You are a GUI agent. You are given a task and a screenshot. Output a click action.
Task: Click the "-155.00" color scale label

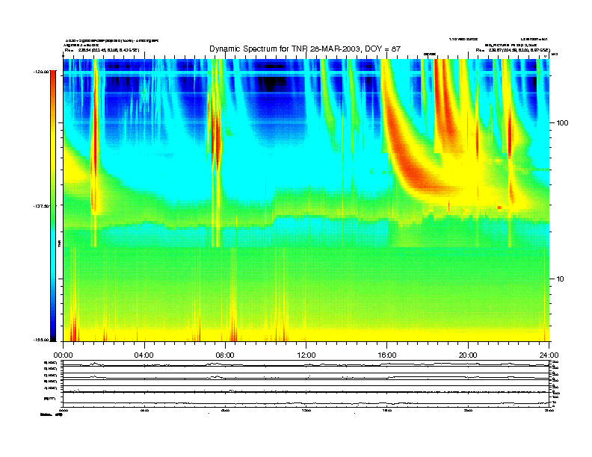(x=41, y=340)
